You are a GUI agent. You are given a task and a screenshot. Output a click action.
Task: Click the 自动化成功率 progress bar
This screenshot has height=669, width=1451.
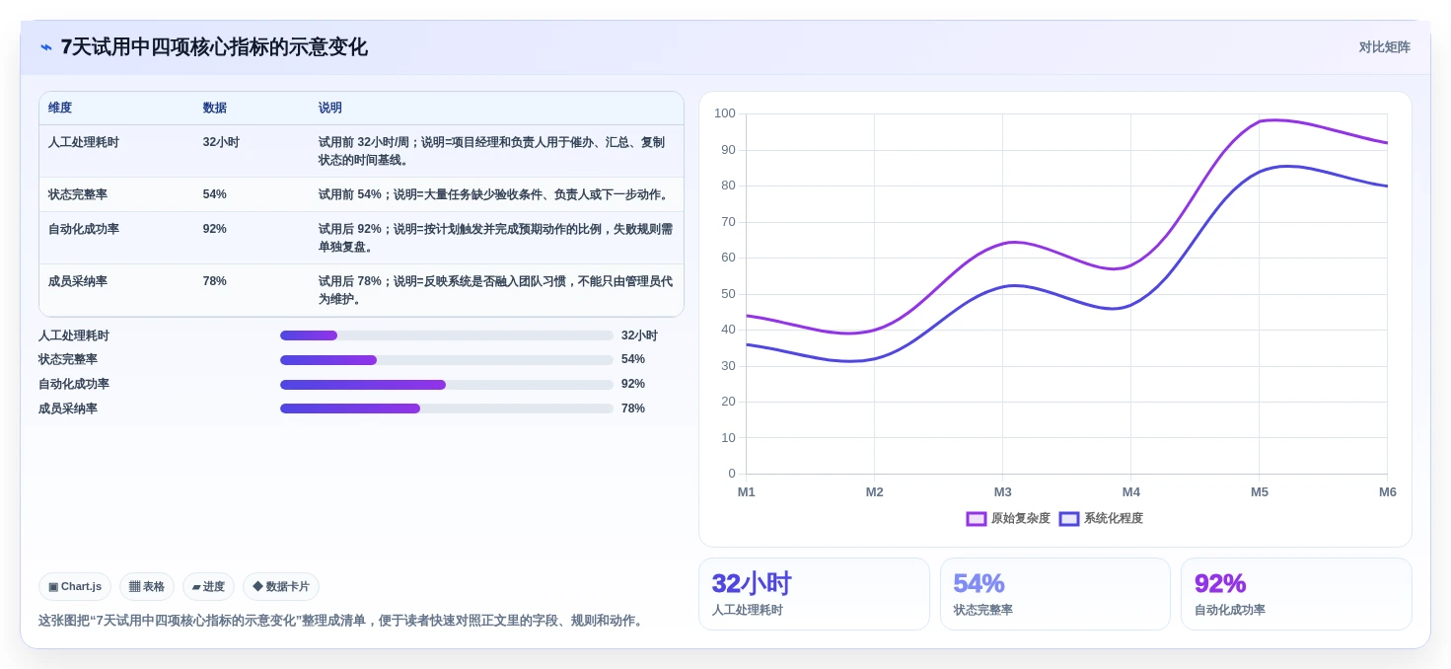click(x=447, y=385)
